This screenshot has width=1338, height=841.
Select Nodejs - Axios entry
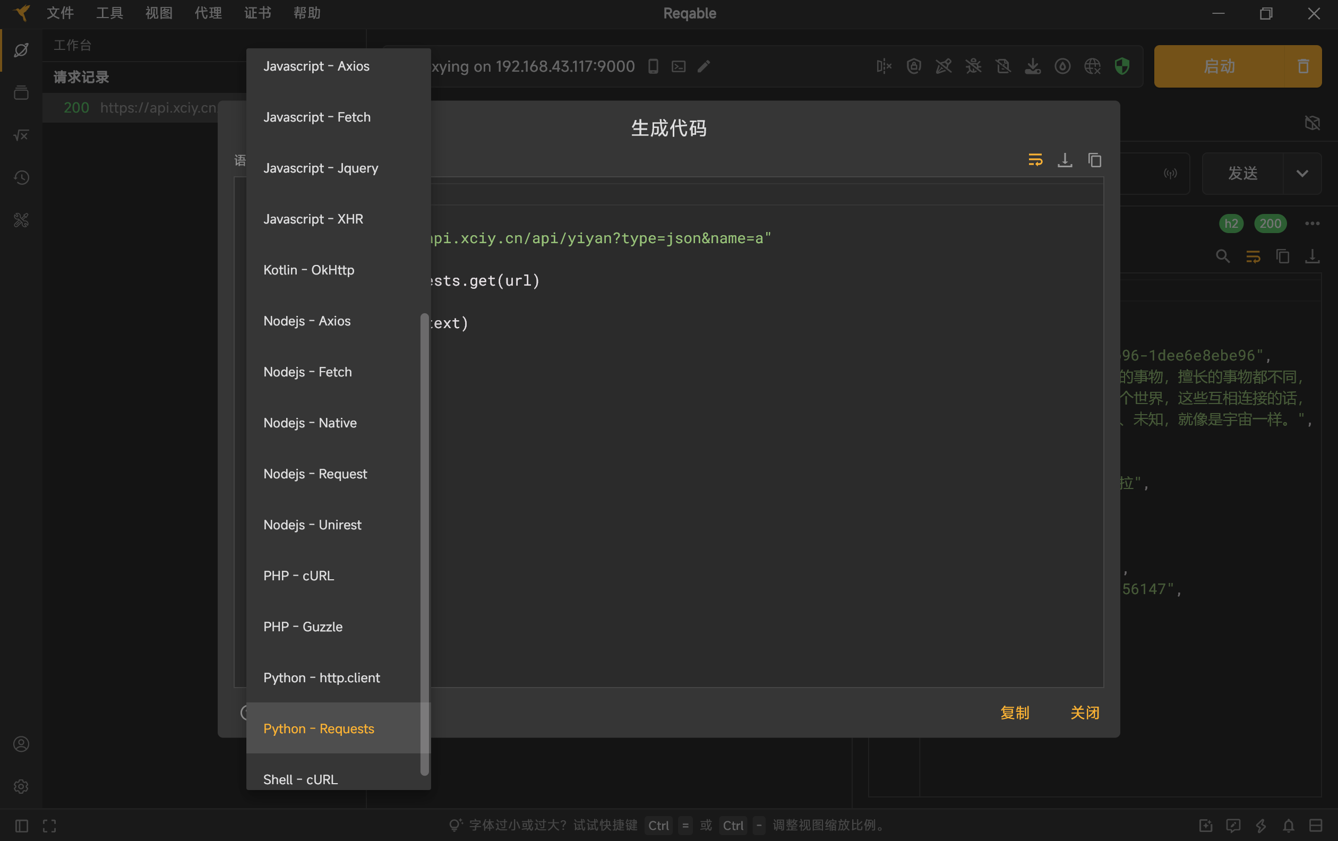338,321
